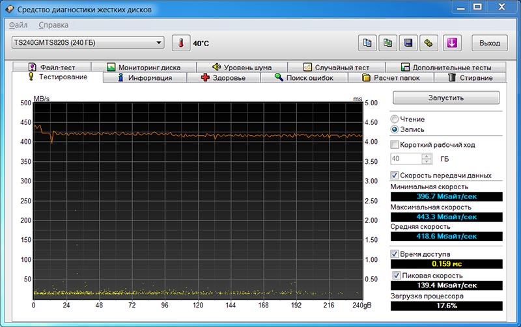Switch to the Здоровье tab

pos(223,77)
